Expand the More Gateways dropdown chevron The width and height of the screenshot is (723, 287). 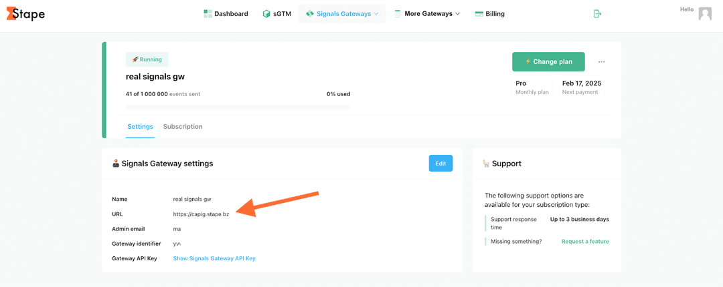(x=457, y=14)
